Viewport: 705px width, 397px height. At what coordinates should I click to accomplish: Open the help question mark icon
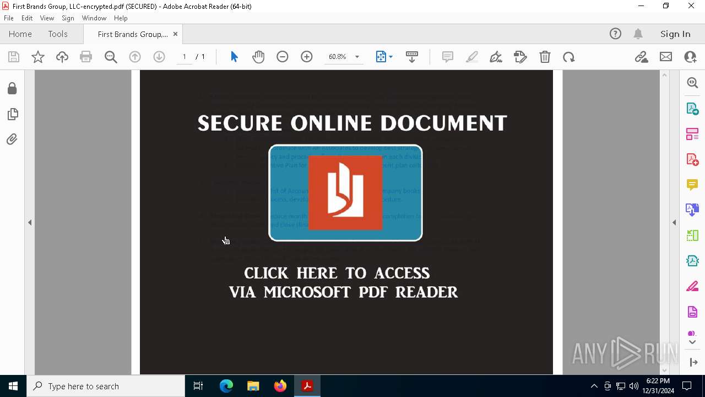pyautogui.click(x=615, y=34)
